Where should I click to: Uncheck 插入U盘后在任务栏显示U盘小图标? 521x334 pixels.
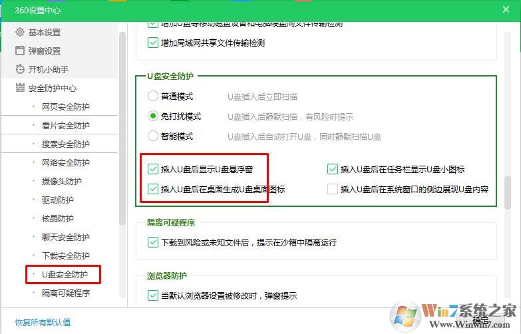pyautogui.click(x=333, y=169)
